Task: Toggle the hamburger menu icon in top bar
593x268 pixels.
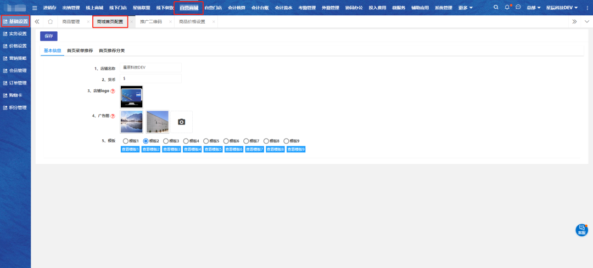Action: coord(35,8)
